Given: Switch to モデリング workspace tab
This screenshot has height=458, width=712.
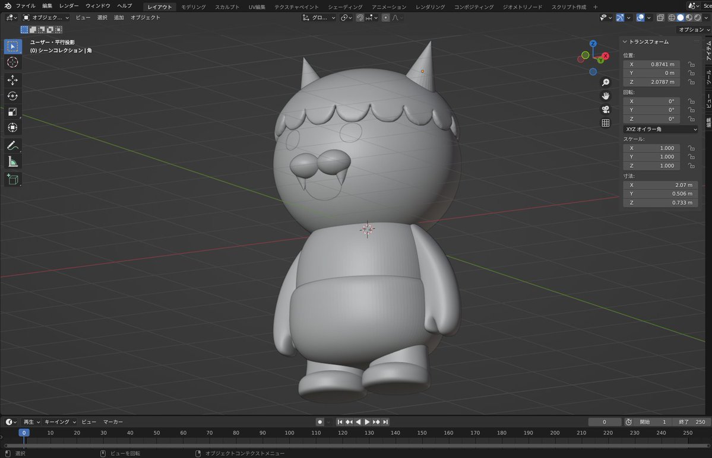Looking at the screenshot, I should (194, 7).
